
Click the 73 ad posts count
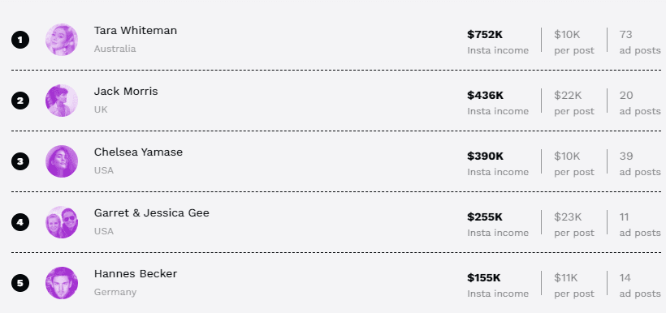625,34
